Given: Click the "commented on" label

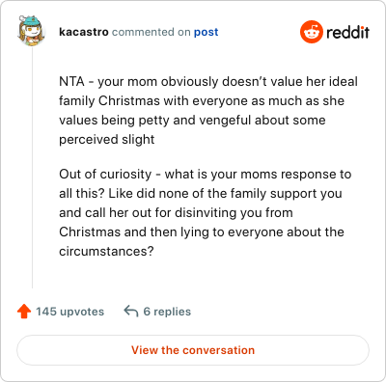Looking at the screenshot, I should [x=152, y=32].
